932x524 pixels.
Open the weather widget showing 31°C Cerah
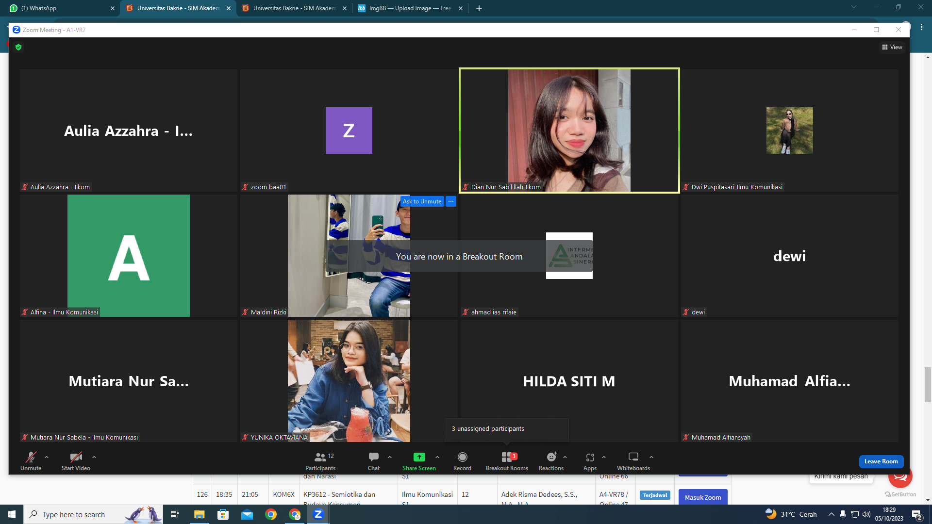(791, 514)
